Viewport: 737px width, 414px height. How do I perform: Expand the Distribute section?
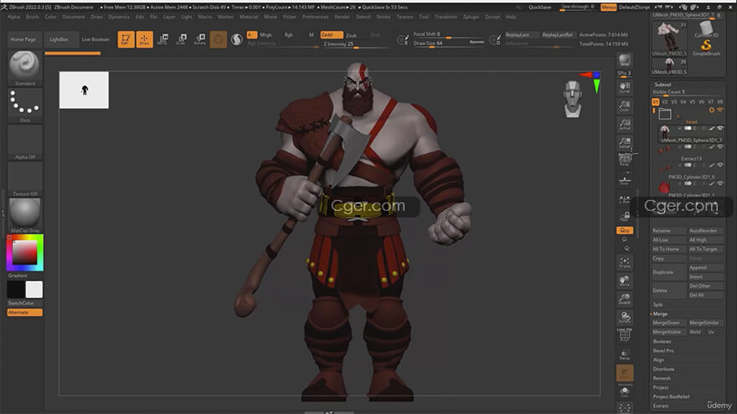click(663, 369)
